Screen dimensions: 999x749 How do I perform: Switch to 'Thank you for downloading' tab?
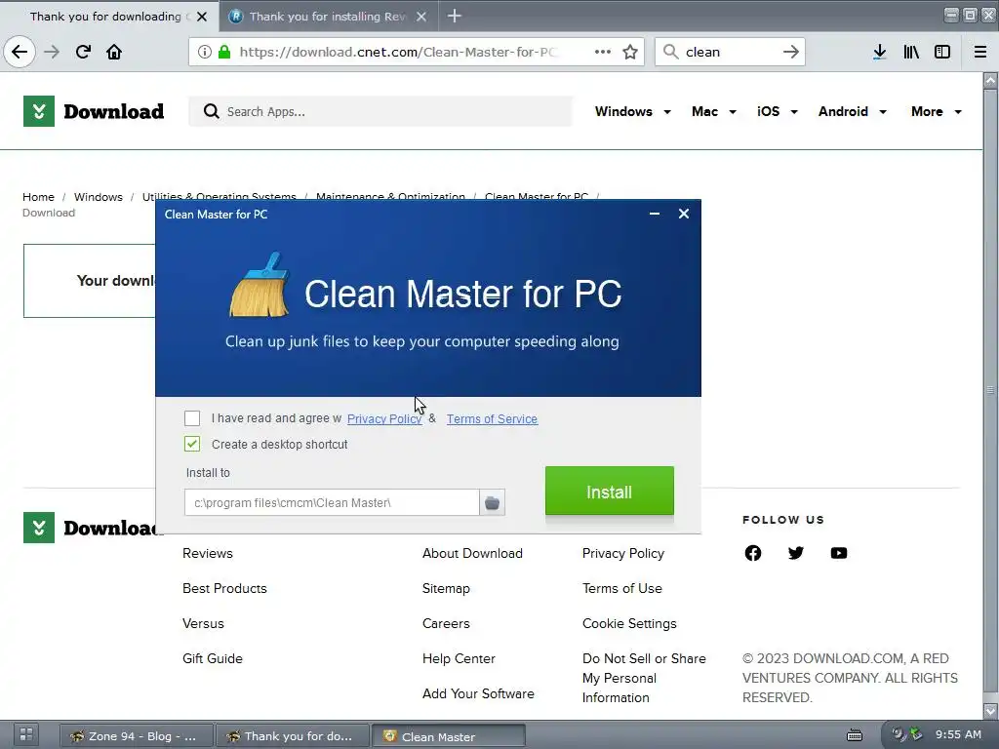(105, 17)
